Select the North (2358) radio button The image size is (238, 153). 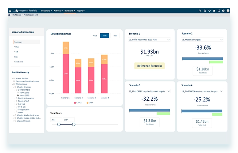pyautogui.click(x=18, y=93)
